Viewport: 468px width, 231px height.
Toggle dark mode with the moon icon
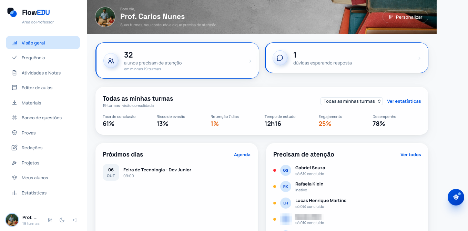coord(62,220)
